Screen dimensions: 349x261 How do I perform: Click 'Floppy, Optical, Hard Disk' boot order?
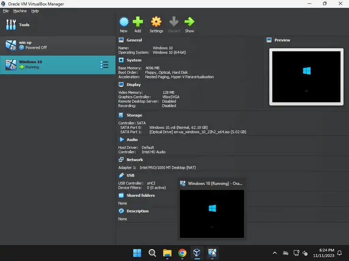tap(166, 72)
